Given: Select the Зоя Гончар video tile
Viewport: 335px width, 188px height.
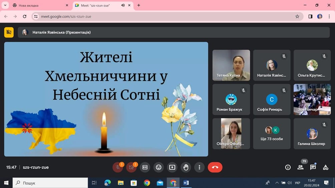Looking at the screenshot, I should click(312, 99).
